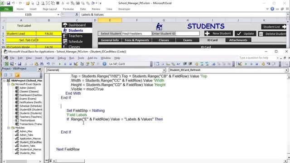This screenshot has width=290, height=163.
Task: Click Project panel horizontal scrollbar right arrow
Action: pos(40,161)
